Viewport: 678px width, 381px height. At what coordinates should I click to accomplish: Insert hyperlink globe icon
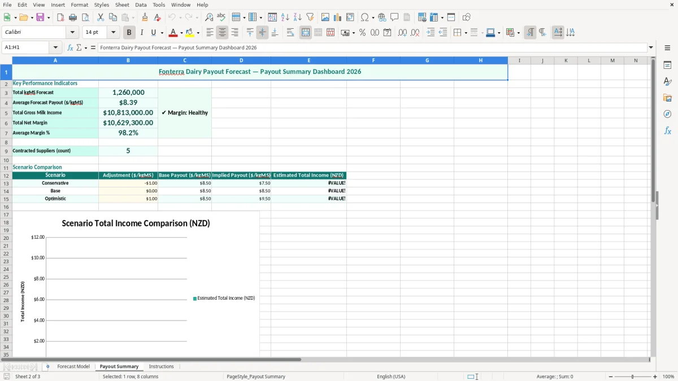point(382,17)
